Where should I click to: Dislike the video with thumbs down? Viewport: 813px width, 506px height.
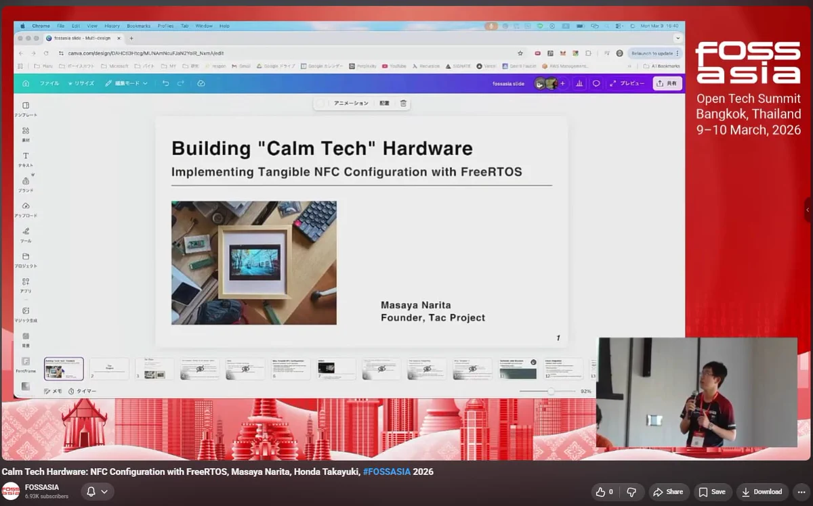[631, 492]
